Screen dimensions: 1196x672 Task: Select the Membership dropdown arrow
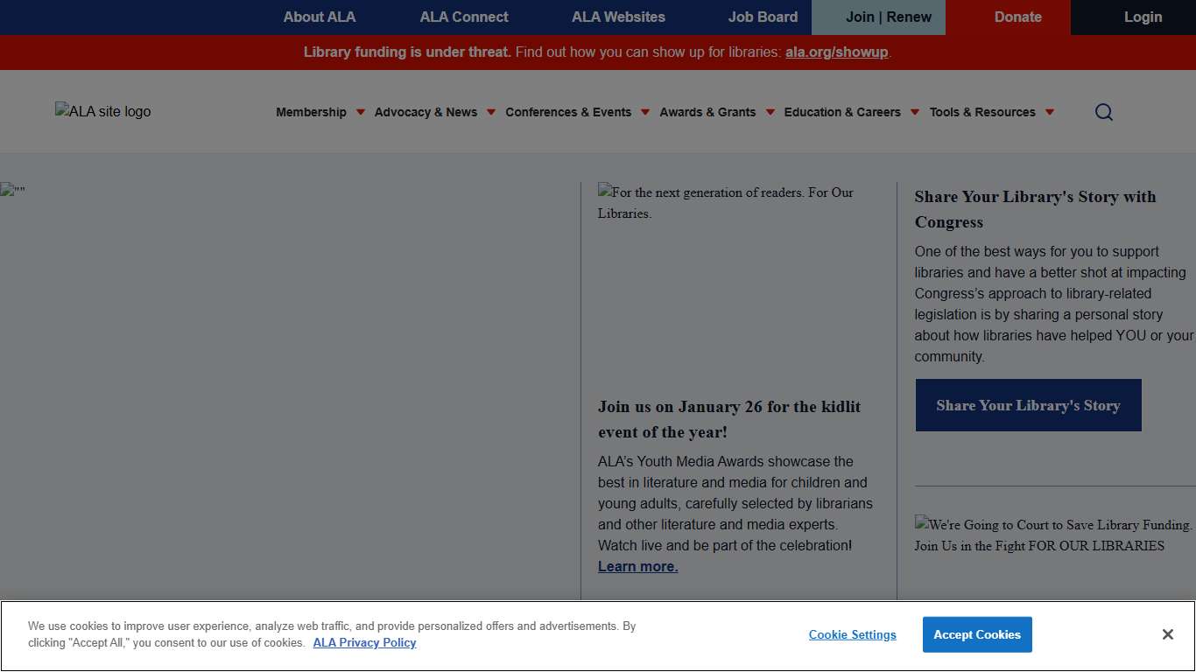pos(361,112)
